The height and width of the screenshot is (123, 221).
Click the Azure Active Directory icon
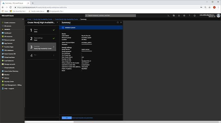[x=3, y=71]
